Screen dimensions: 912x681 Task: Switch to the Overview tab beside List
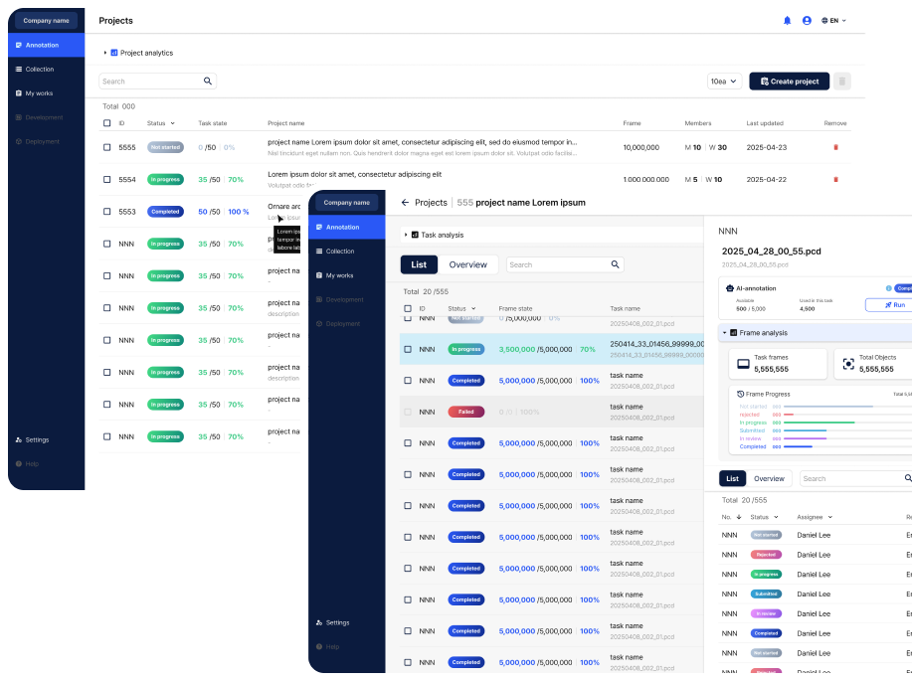click(467, 264)
